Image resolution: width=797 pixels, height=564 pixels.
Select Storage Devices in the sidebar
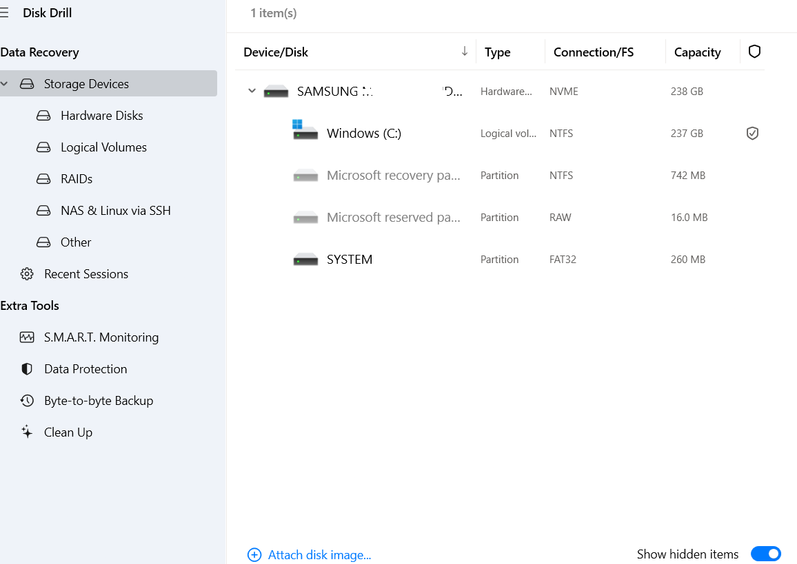click(108, 84)
